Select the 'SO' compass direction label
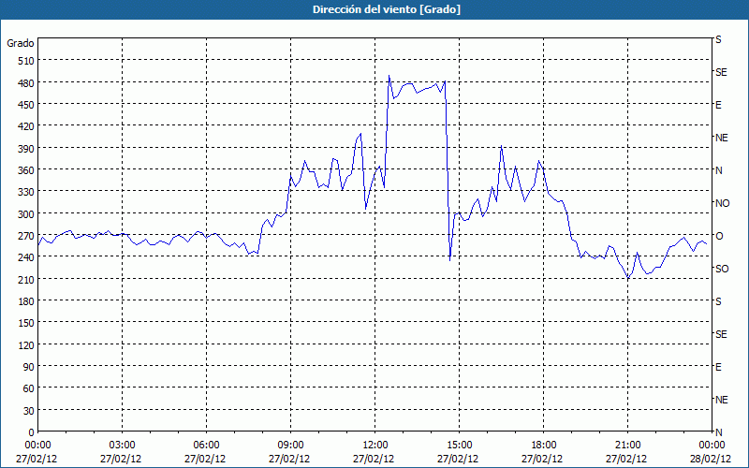The height and width of the screenshot is (468, 749). coord(722,269)
